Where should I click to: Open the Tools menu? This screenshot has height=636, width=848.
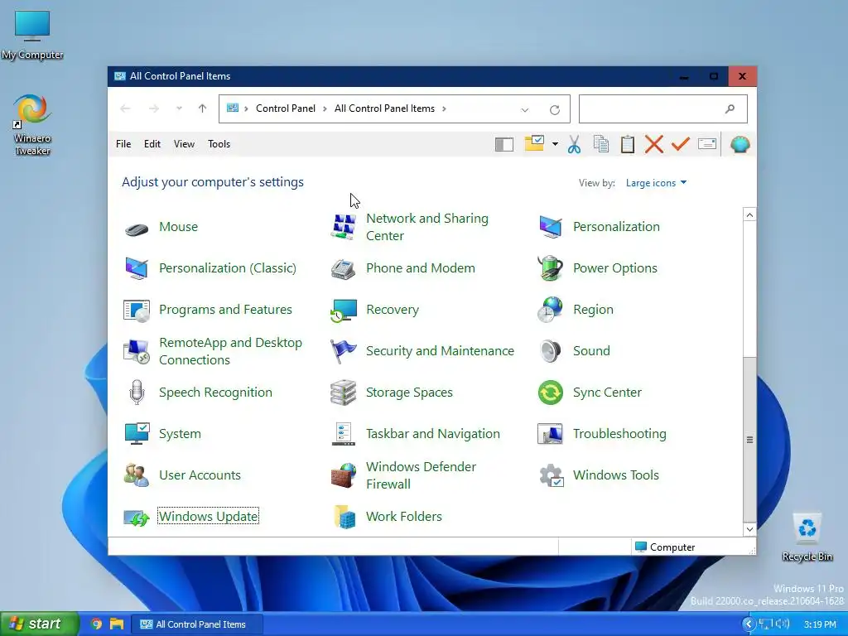(219, 144)
